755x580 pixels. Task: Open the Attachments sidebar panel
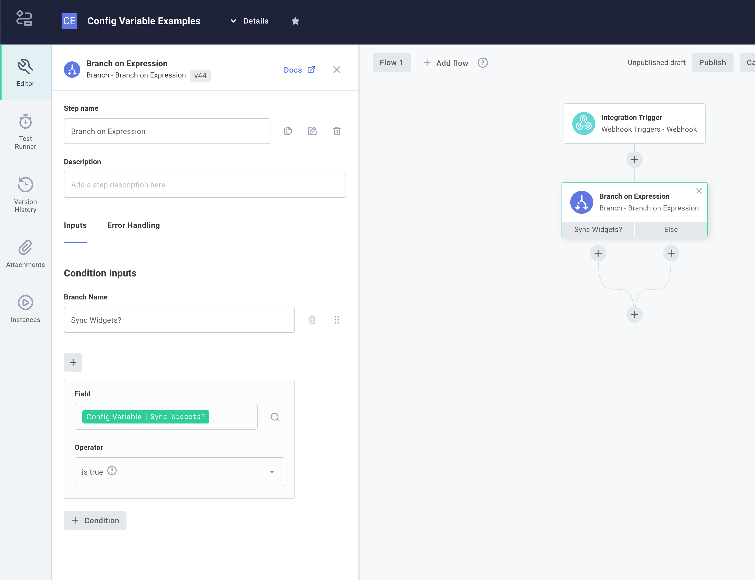coord(25,254)
